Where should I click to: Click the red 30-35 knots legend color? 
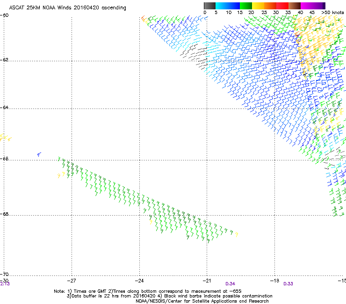pyautogui.click(x=282, y=6)
